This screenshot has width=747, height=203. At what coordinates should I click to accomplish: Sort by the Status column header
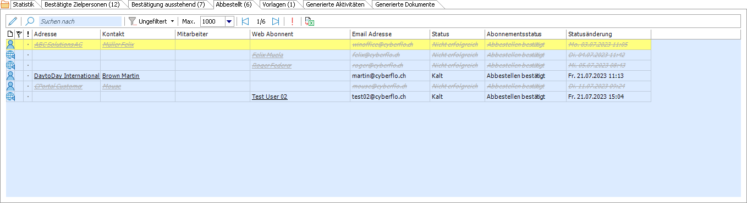point(457,34)
